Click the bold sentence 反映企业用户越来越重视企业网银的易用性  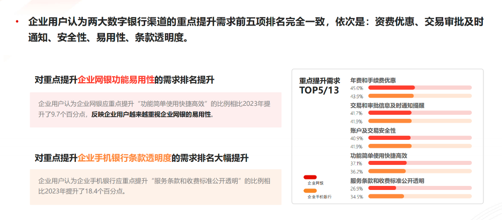[152, 114]
